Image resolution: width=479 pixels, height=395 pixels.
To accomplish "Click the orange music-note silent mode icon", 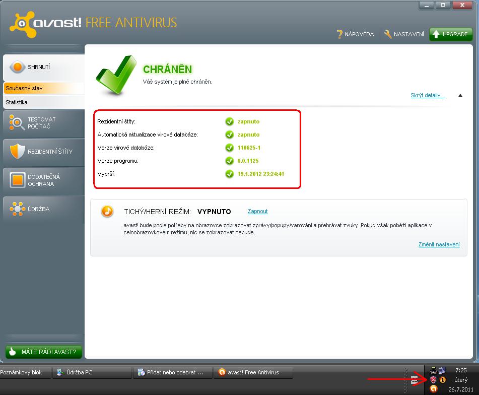I will tap(107, 211).
